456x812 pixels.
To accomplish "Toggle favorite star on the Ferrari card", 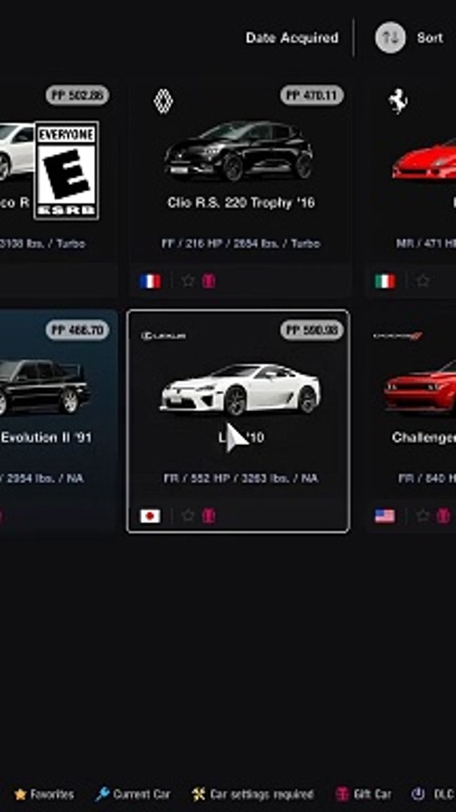I will [423, 280].
